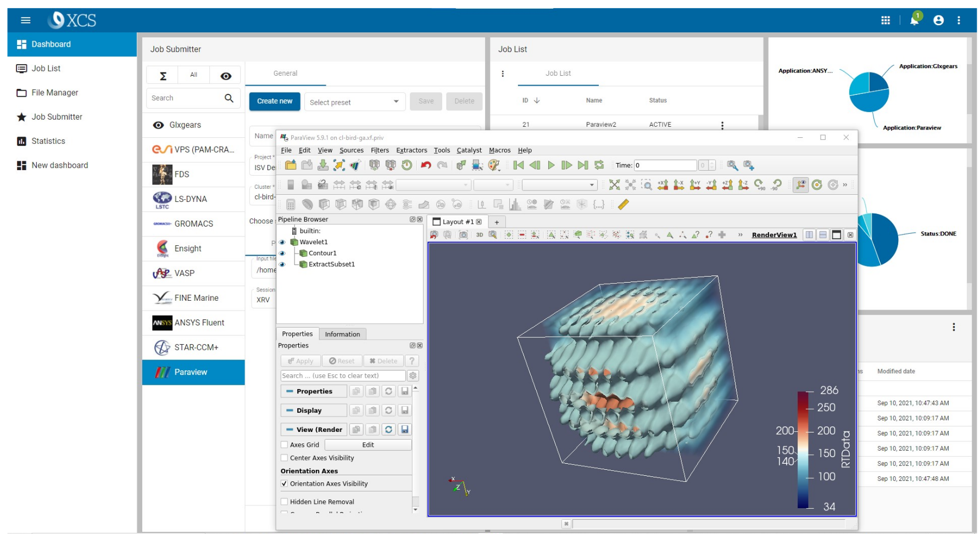Click the Zoom to Box icon
This screenshot has height=534, width=980.
647,185
